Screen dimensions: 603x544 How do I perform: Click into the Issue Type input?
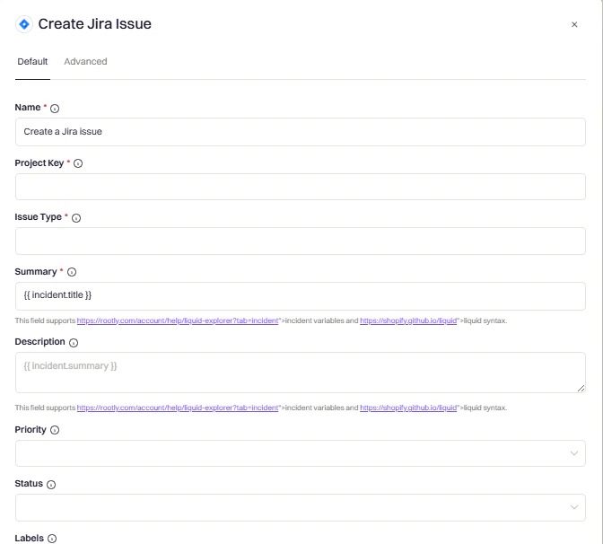tap(301, 241)
